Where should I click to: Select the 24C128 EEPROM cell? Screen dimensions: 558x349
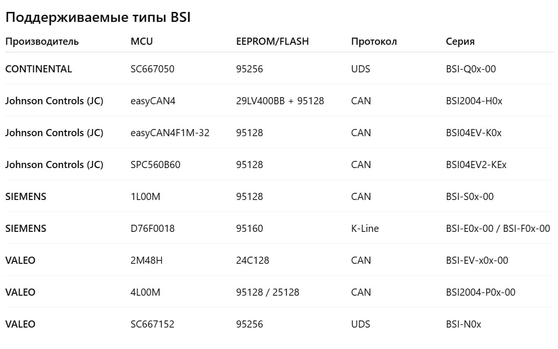pos(253,260)
